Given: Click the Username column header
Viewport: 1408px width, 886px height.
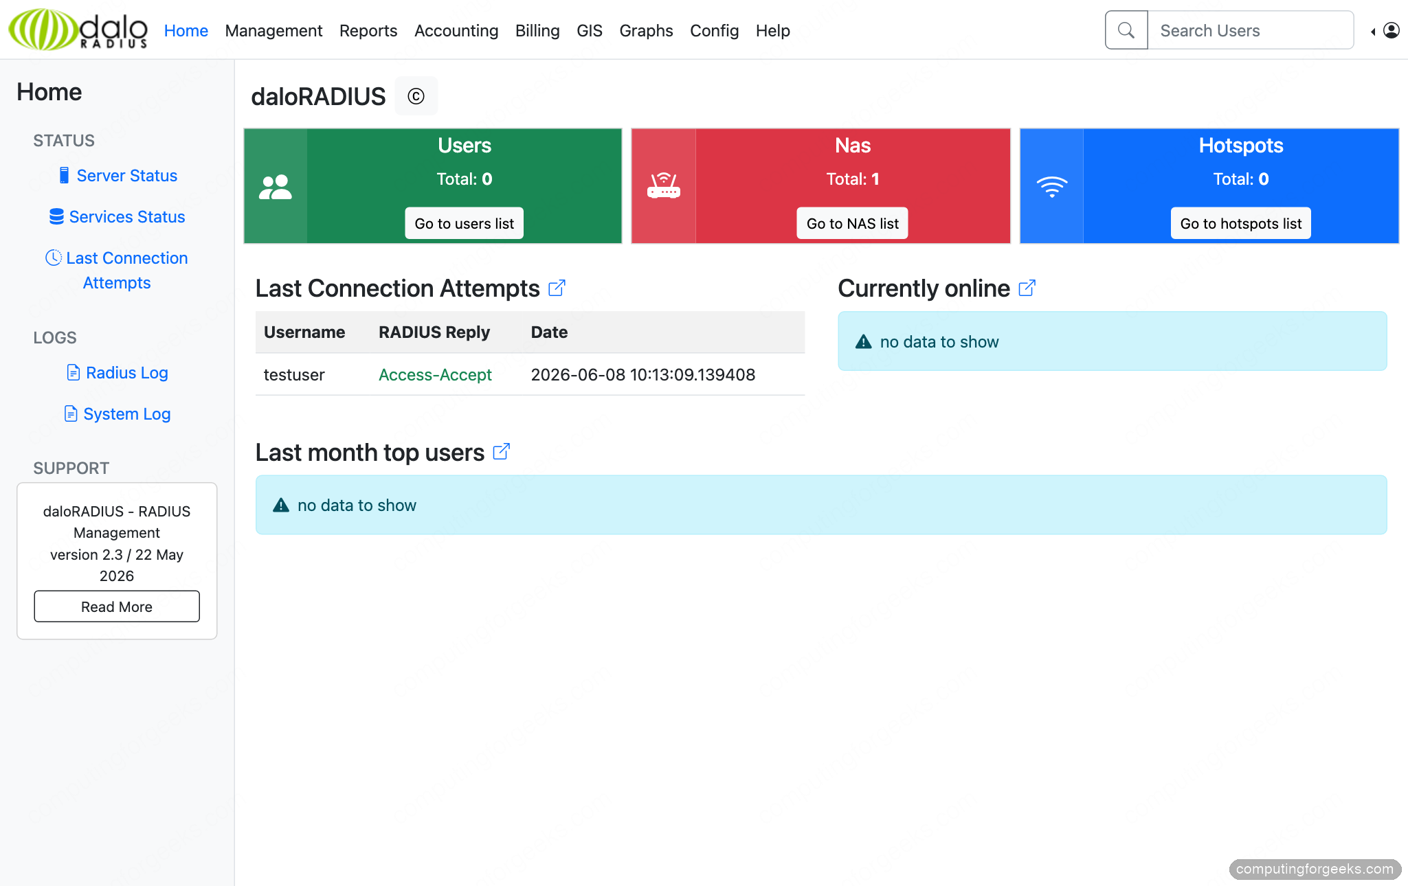Looking at the screenshot, I should tap(304, 332).
